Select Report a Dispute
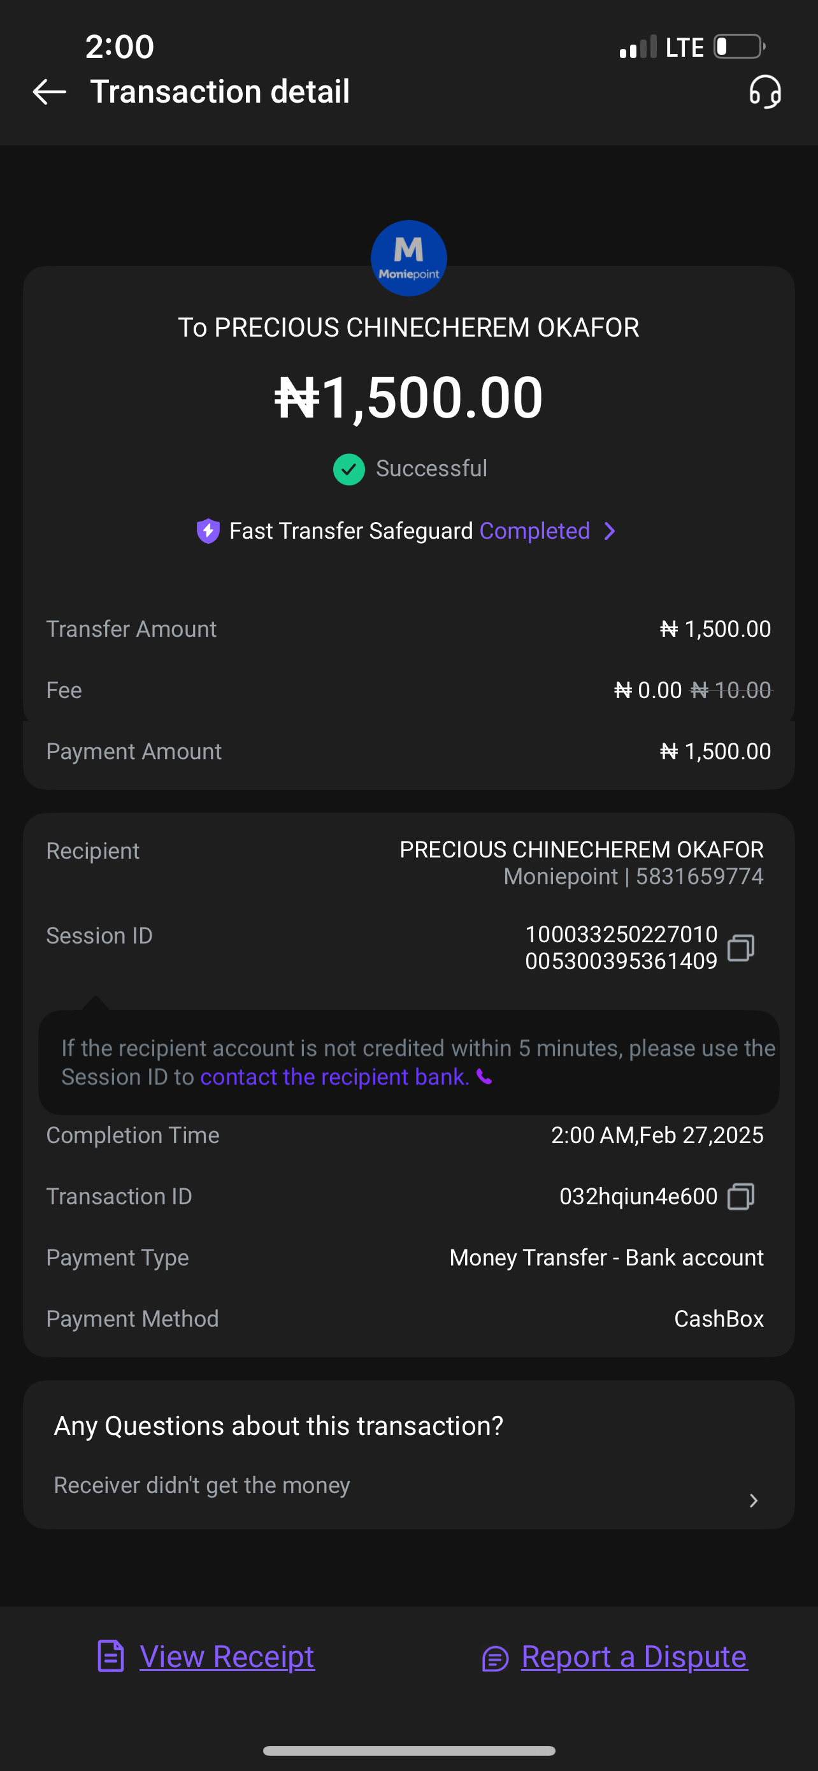The image size is (818, 1771). (633, 1656)
